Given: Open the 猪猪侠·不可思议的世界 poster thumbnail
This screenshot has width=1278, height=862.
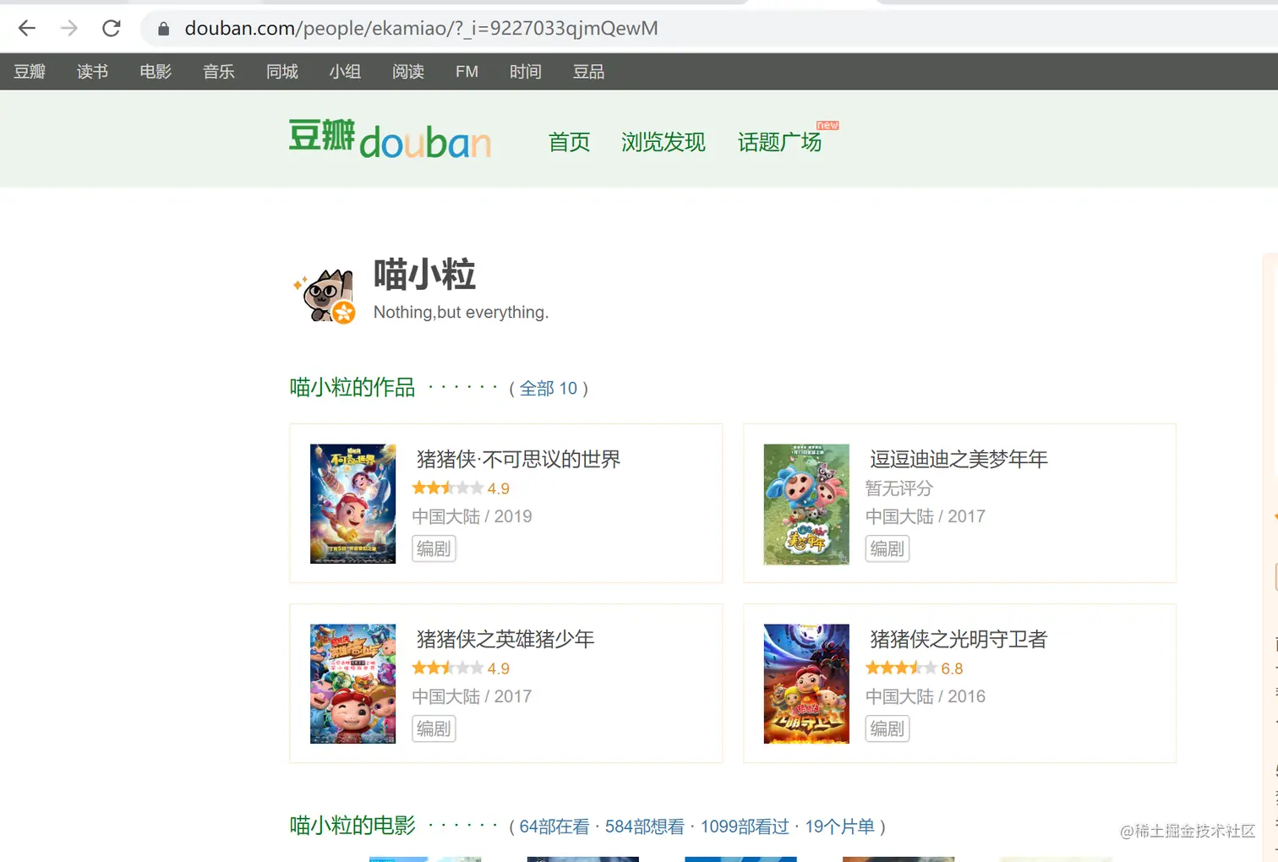Looking at the screenshot, I should point(352,504).
